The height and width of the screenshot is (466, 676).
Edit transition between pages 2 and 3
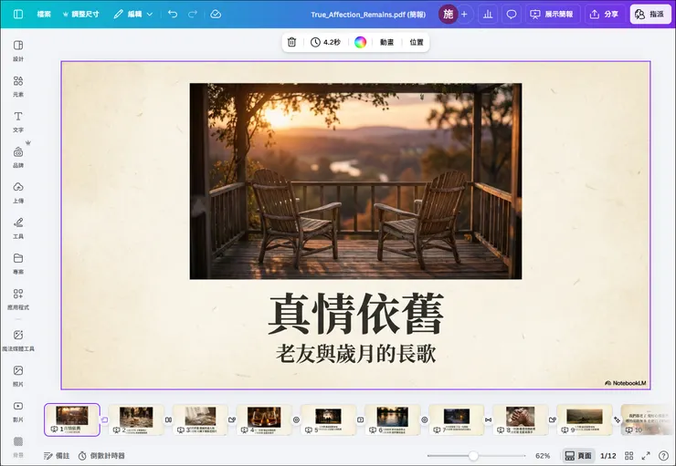(x=168, y=419)
